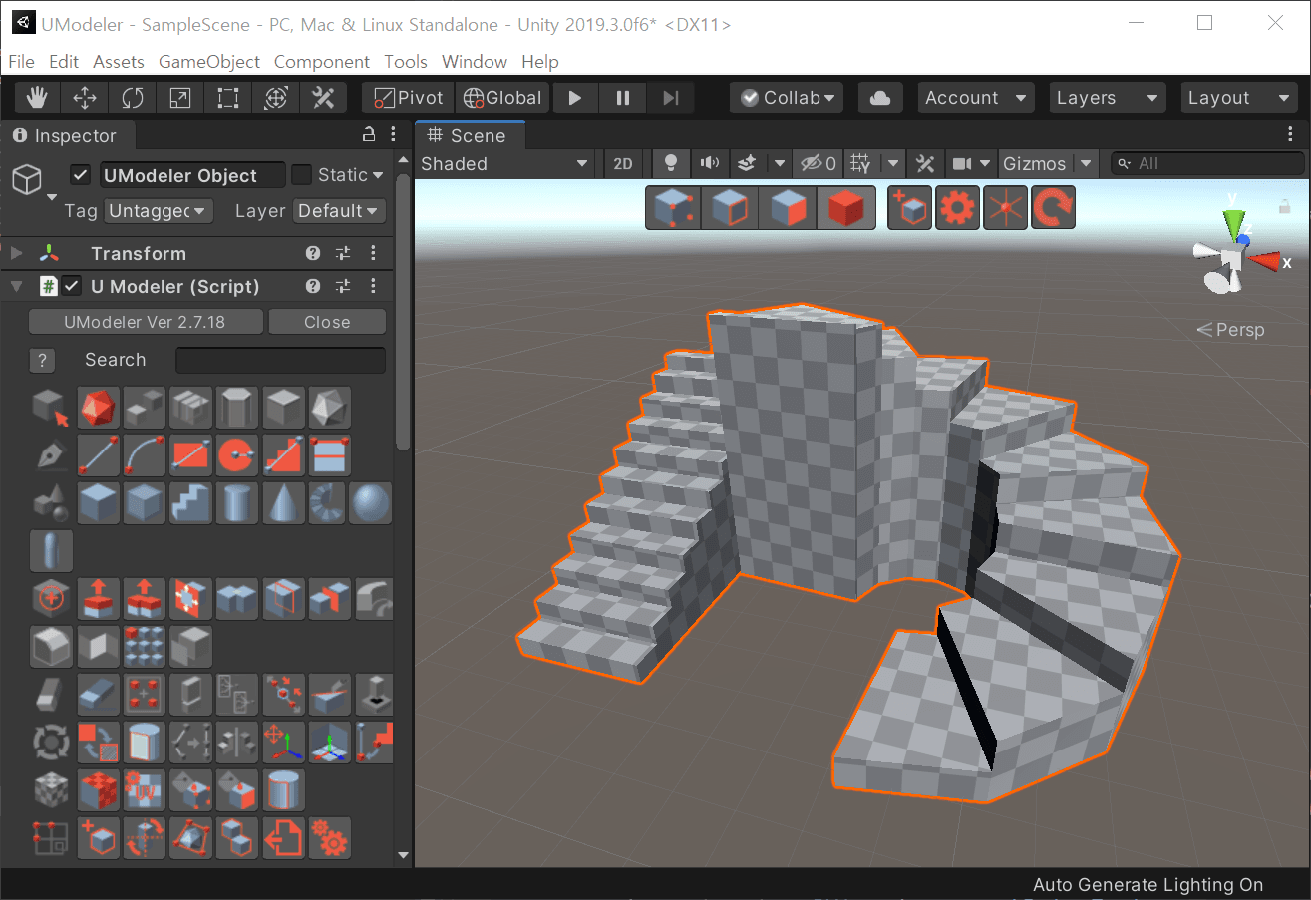Screen dimensions: 1311x900
Task: Toggle 2D view mode
Action: click(x=623, y=164)
